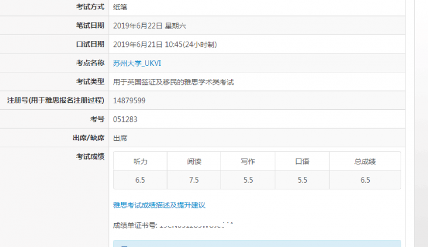This screenshot has width=428, height=247.
Task: Select the 阅读 score column header
Action: [194, 161]
